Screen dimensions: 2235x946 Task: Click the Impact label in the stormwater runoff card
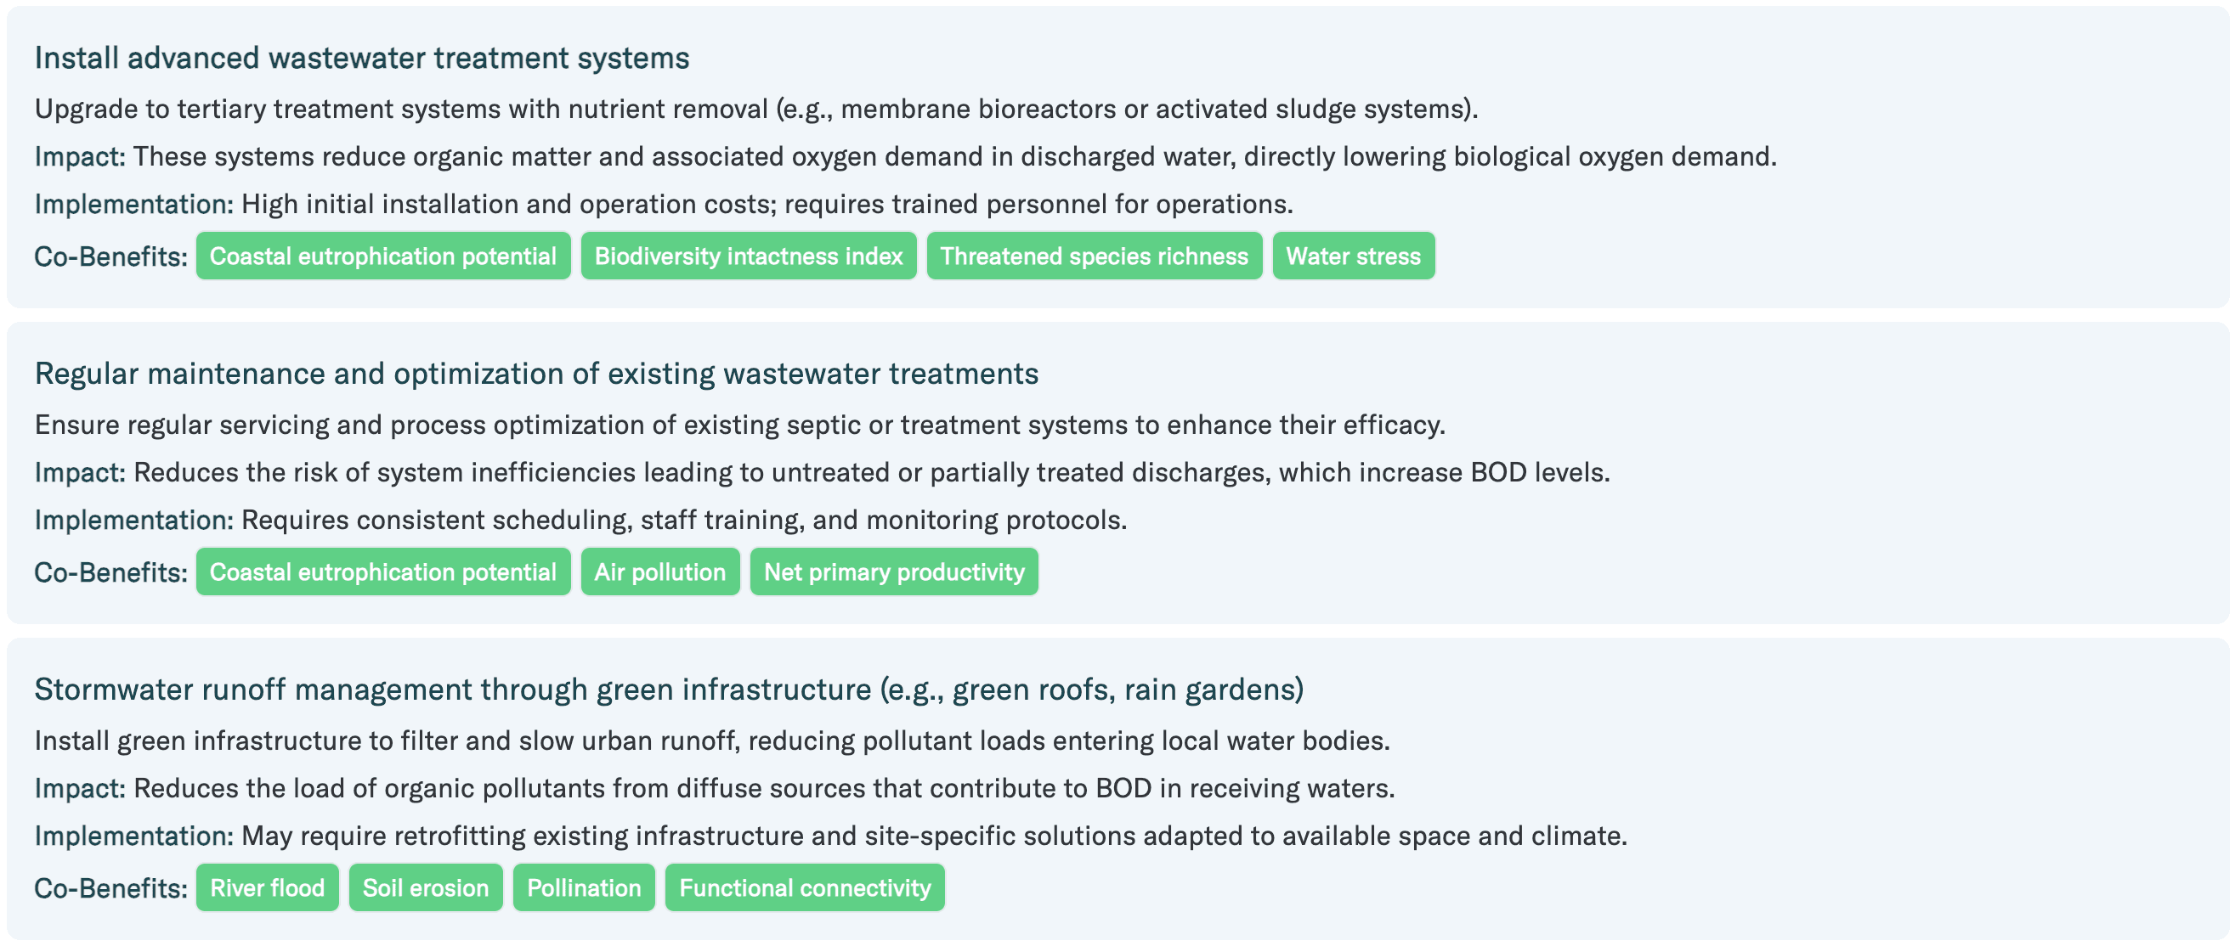tap(80, 787)
